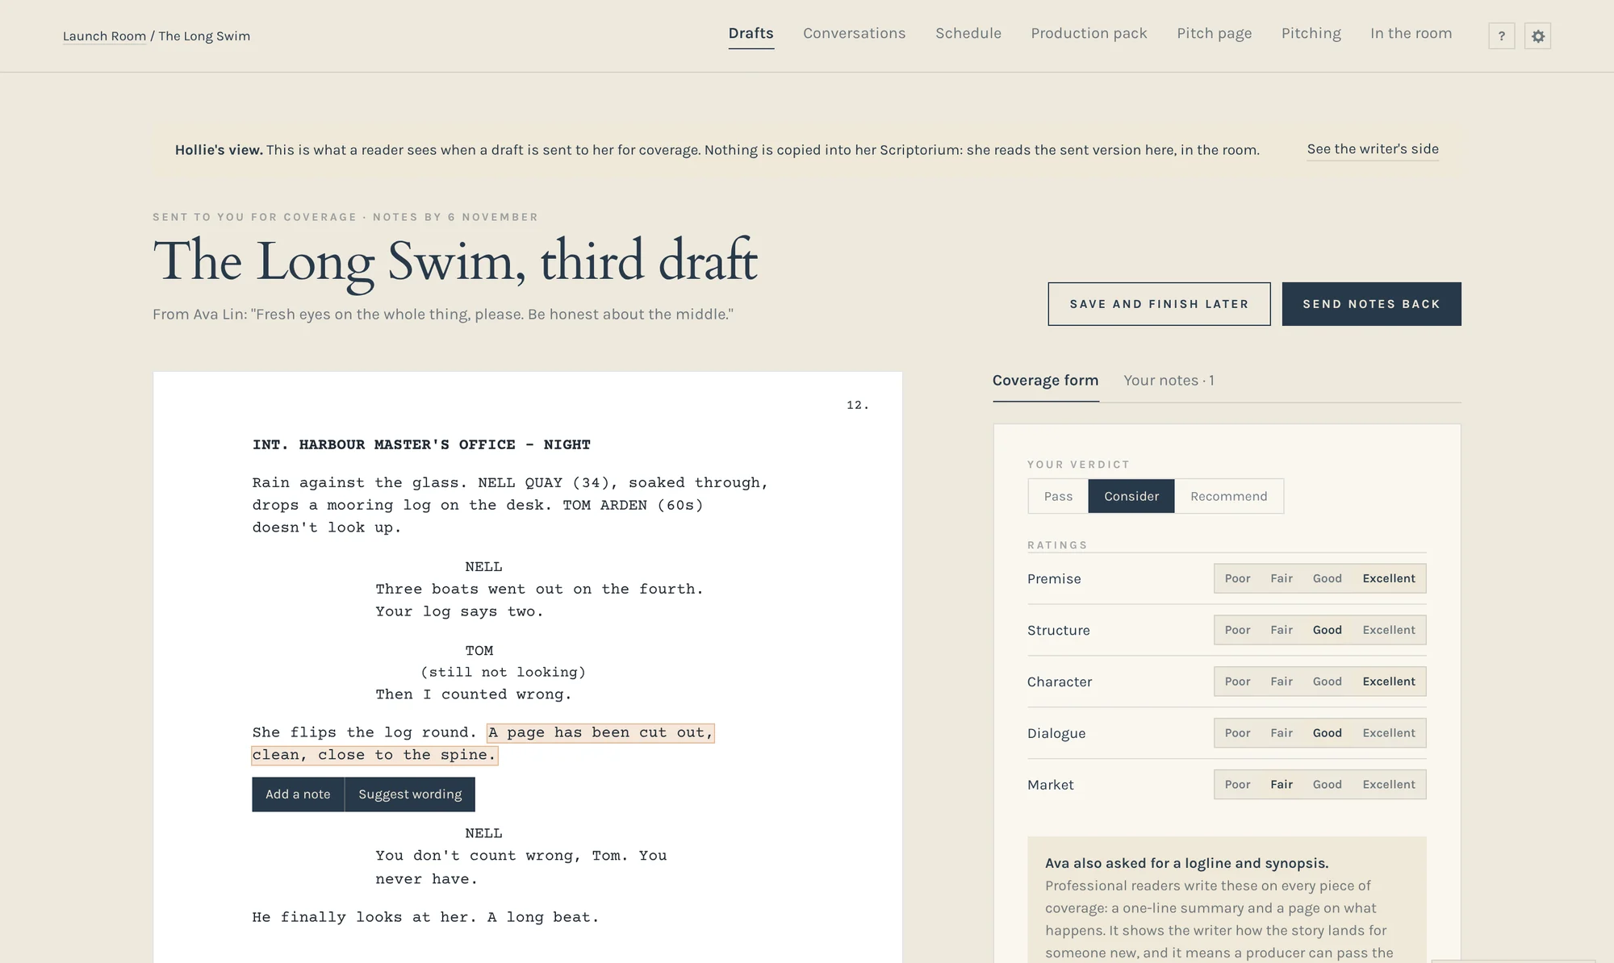This screenshot has height=963, width=1614.
Task: Rate Character as Excellent
Action: (1389, 682)
